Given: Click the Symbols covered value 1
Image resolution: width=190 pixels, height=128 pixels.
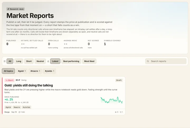Looking at the screenshot, I should point(105,44).
